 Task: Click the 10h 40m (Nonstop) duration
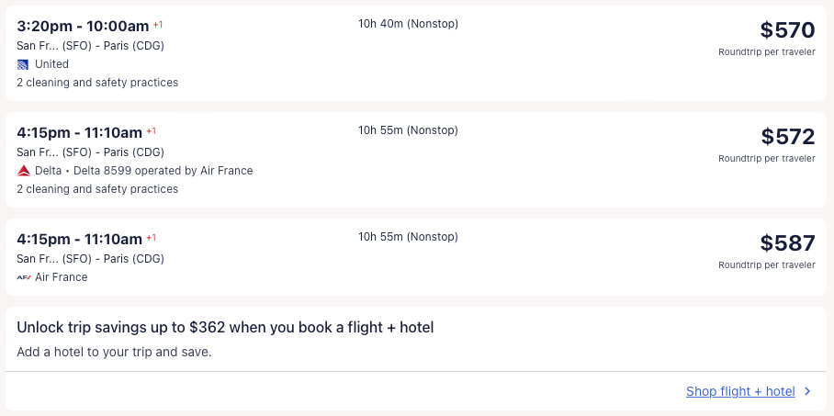(x=408, y=24)
